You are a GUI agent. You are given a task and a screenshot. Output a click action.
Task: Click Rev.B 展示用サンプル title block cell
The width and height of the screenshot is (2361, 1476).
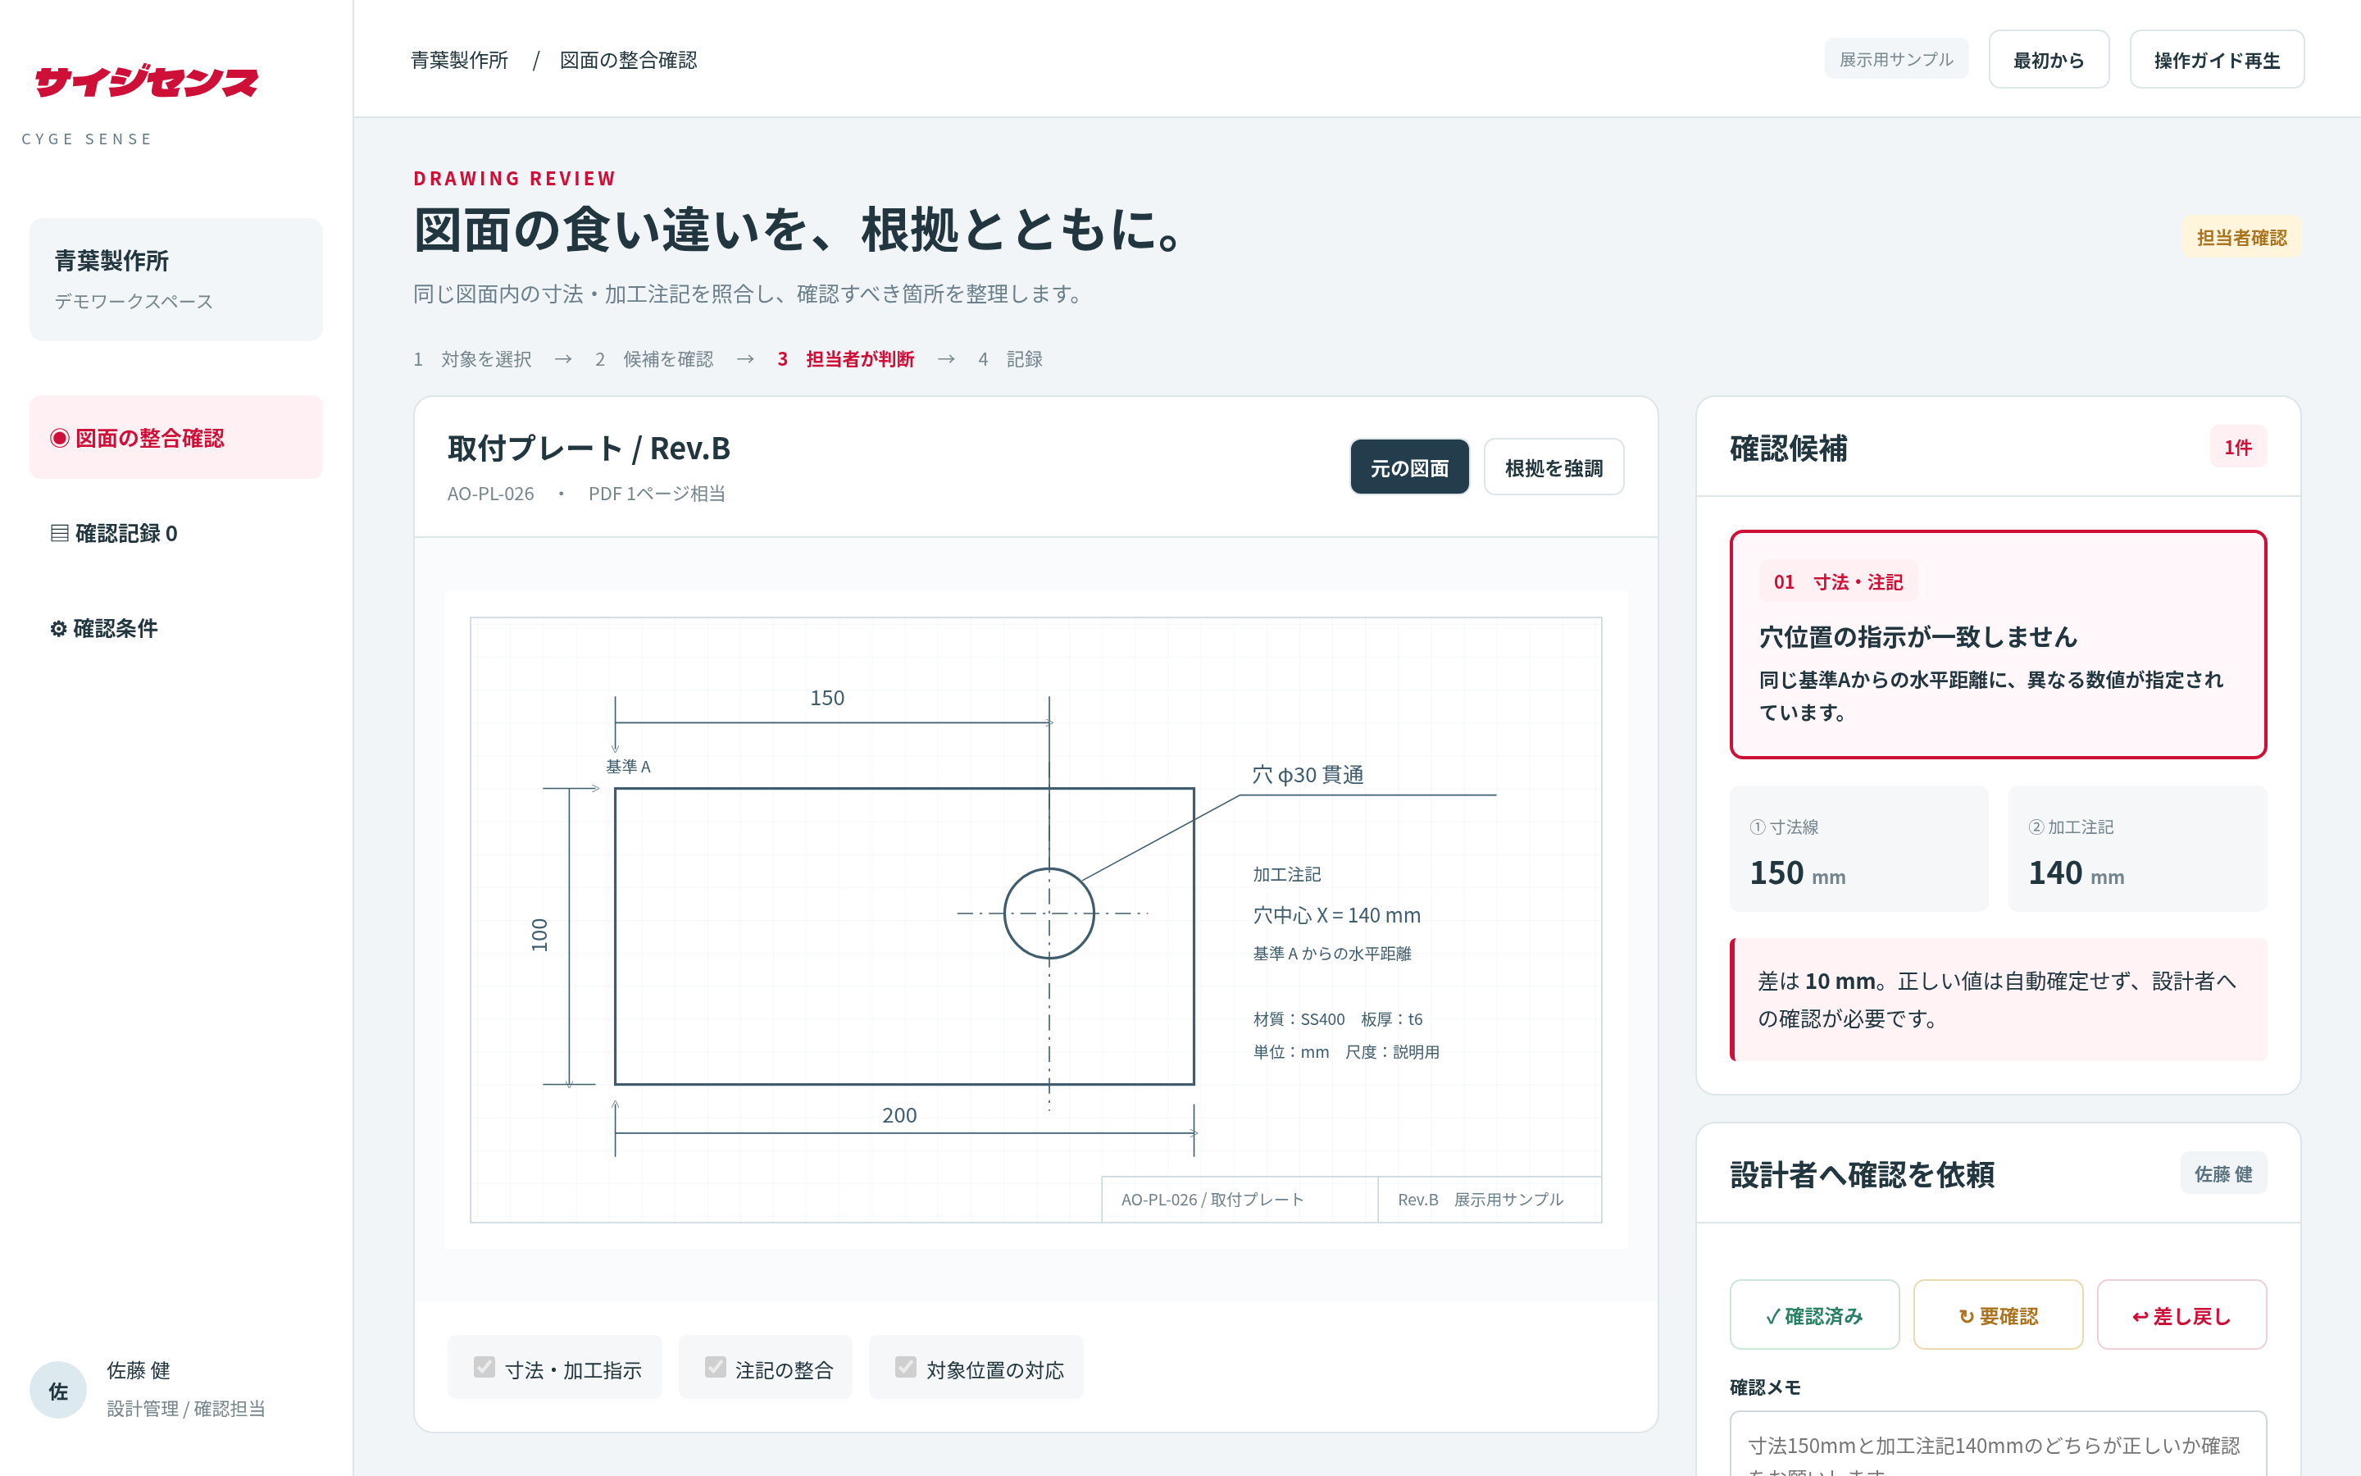(1490, 1199)
